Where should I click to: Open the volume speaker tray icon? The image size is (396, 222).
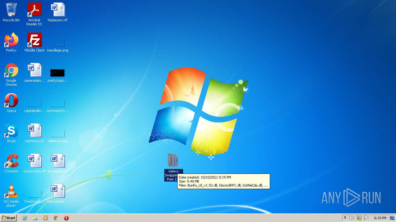click(x=352, y=218)
